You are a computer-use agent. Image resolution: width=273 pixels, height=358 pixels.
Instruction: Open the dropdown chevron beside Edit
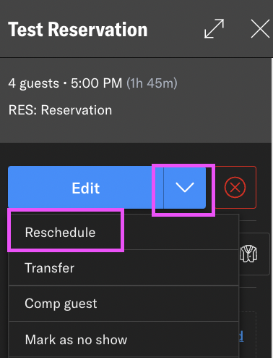tap(185, 188)
